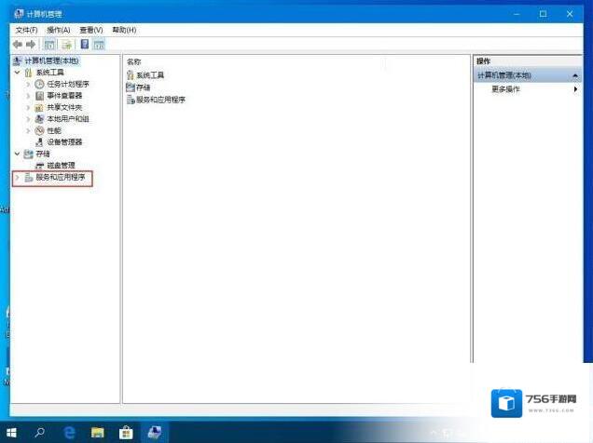Click the Forward arrow in the toolbar
Screen dimensions: 593x443
coord(30,44)
